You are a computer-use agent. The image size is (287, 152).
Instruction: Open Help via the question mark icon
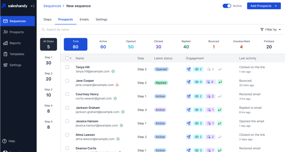4,141
